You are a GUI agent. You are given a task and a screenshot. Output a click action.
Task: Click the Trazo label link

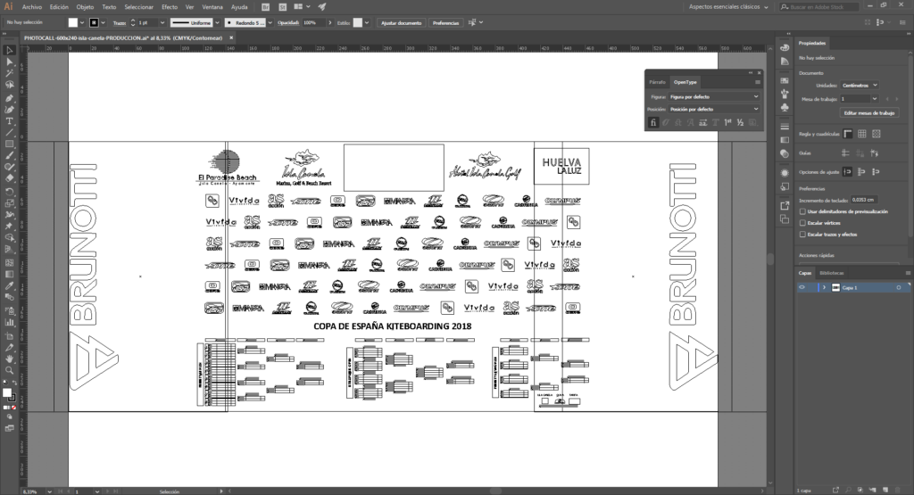click(119, 22)
